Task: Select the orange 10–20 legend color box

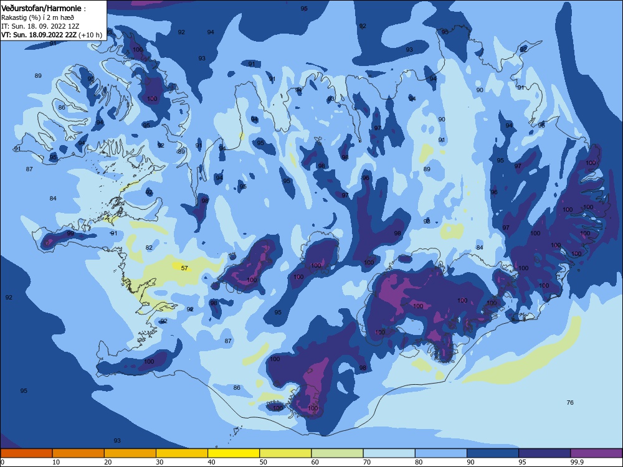Action: pos(78,453)
